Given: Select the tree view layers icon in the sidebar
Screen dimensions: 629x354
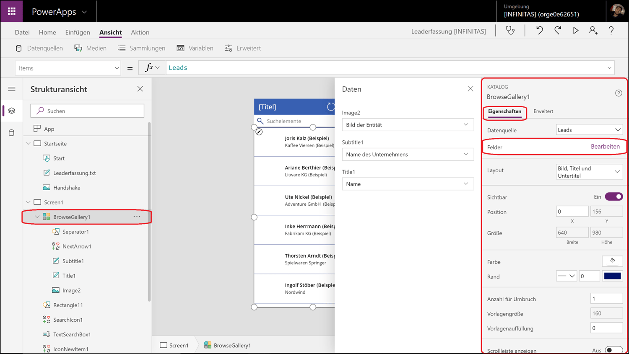Looking at the screenshot, I should pos(11,110).
